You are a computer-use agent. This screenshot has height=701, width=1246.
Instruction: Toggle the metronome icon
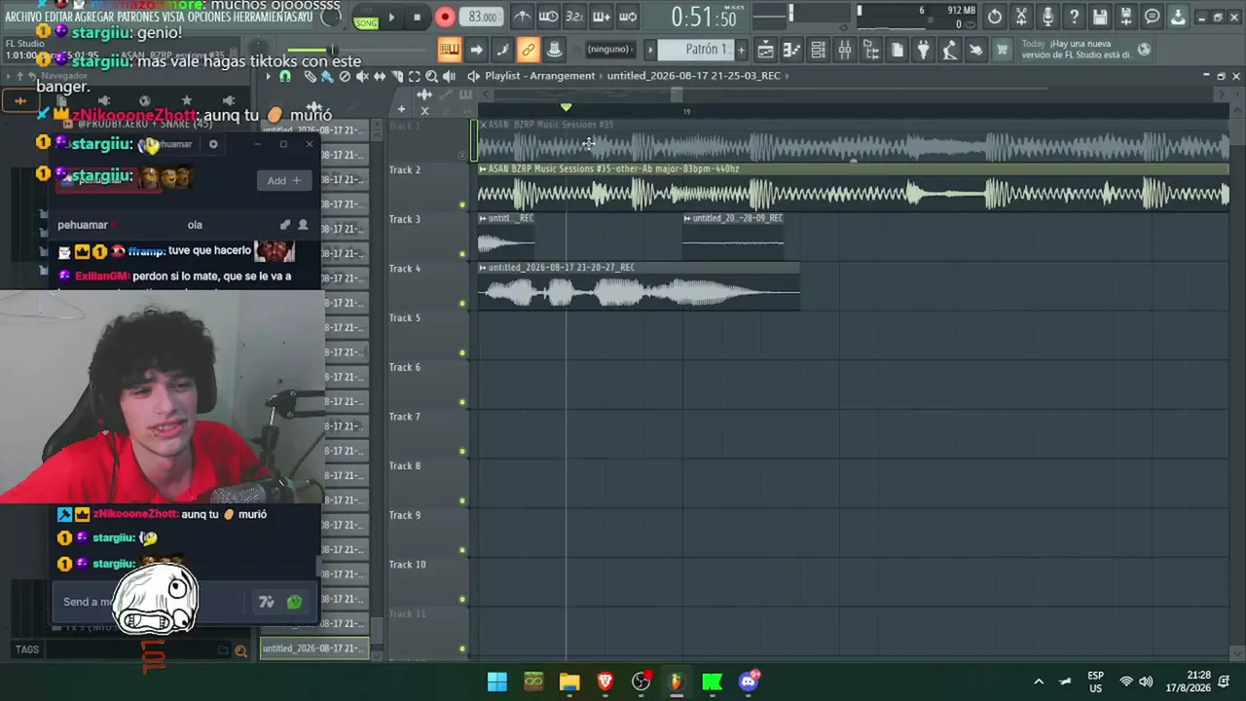(x=523, y=17)
